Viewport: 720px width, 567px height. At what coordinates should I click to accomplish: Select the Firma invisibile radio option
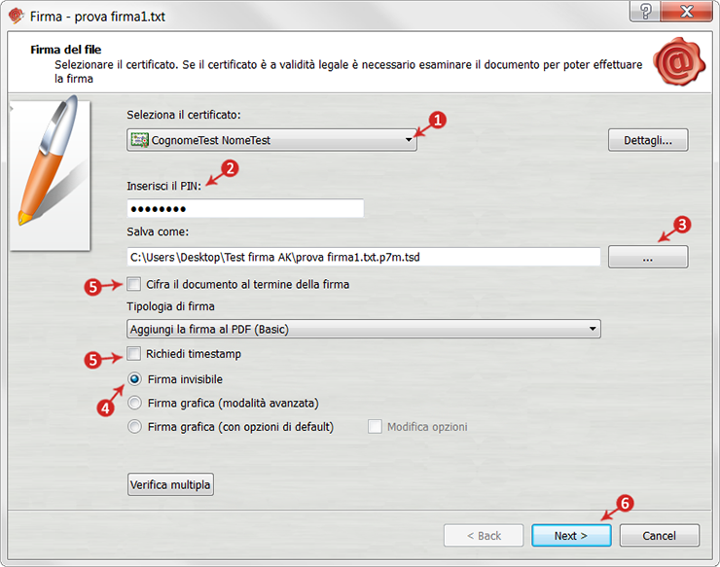134,379
